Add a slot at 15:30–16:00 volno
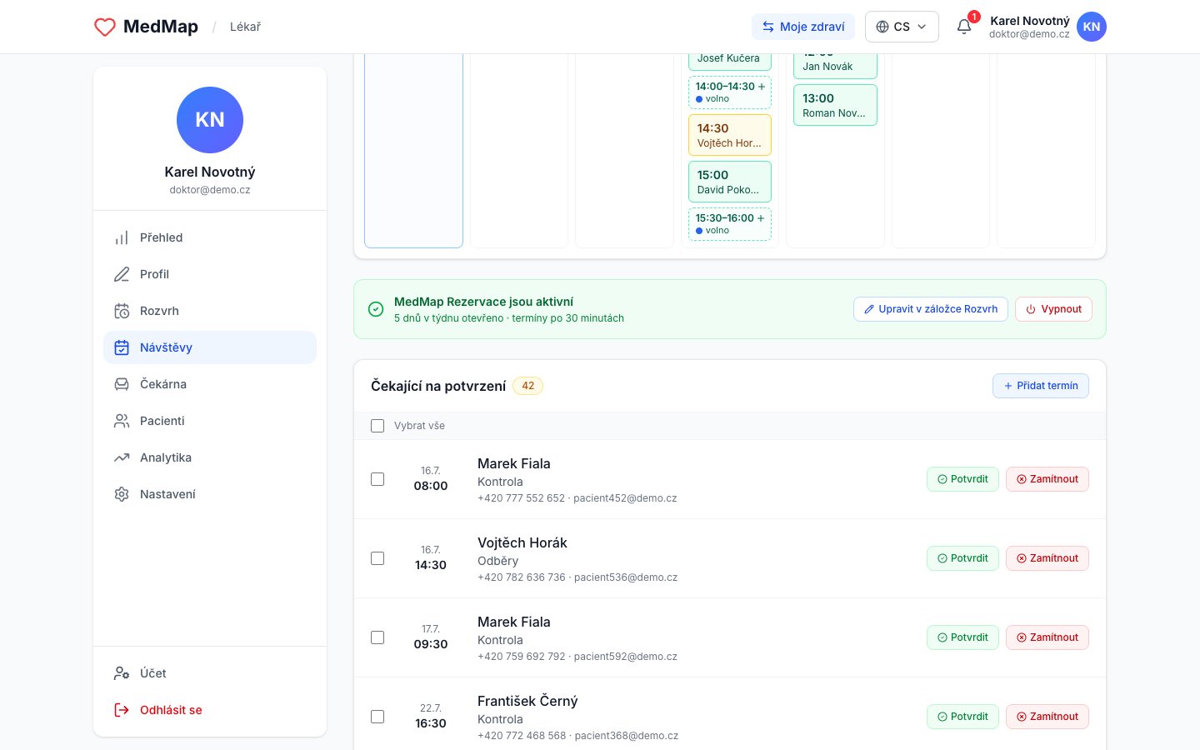Image resolution: width=1200 pixels, height=750 pixels. 730,224
